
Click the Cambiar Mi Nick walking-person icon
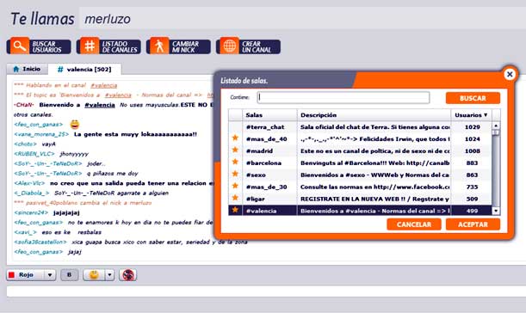tap(159, 46)
